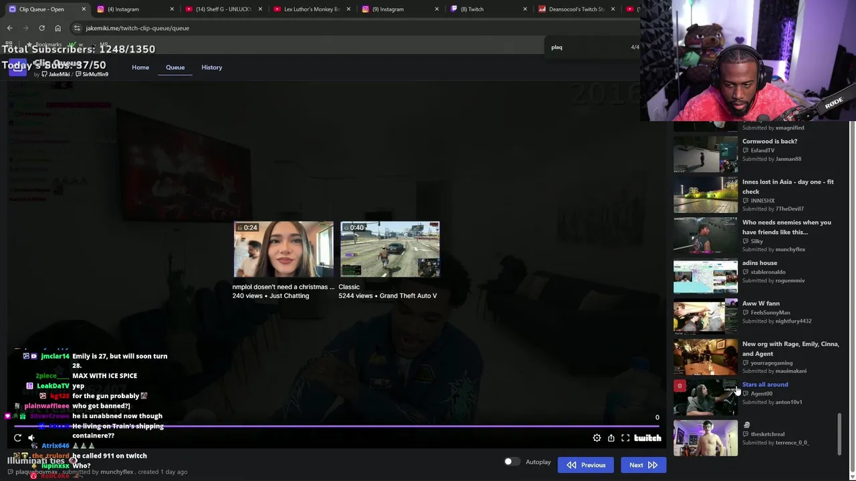Play the nmplol christmas recommended clip thumbnail

pos(284,249)
